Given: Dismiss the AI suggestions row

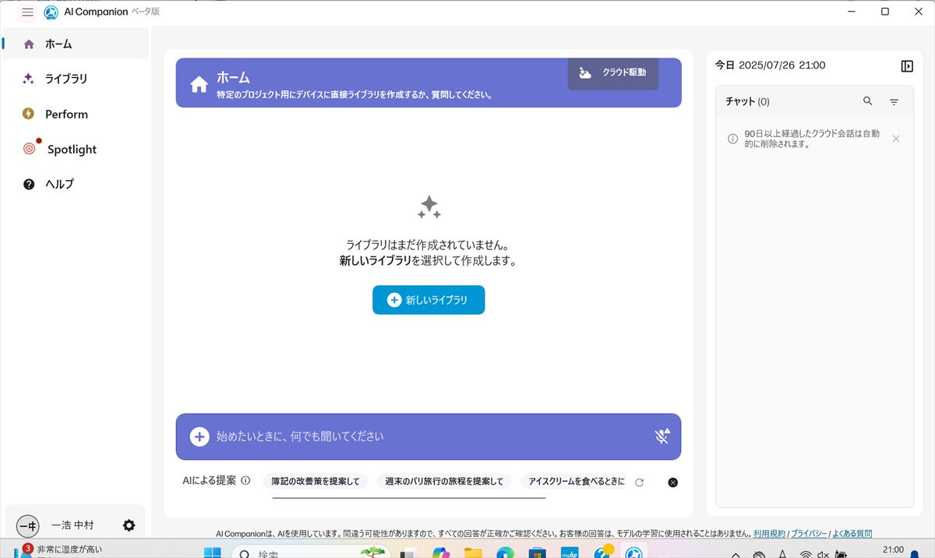Looking at the screenshot, I should [x=673, y=482].
